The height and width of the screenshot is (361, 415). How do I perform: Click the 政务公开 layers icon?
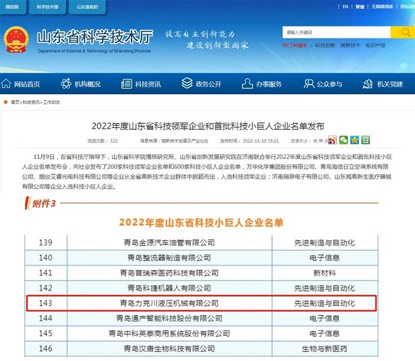(186, 84)
